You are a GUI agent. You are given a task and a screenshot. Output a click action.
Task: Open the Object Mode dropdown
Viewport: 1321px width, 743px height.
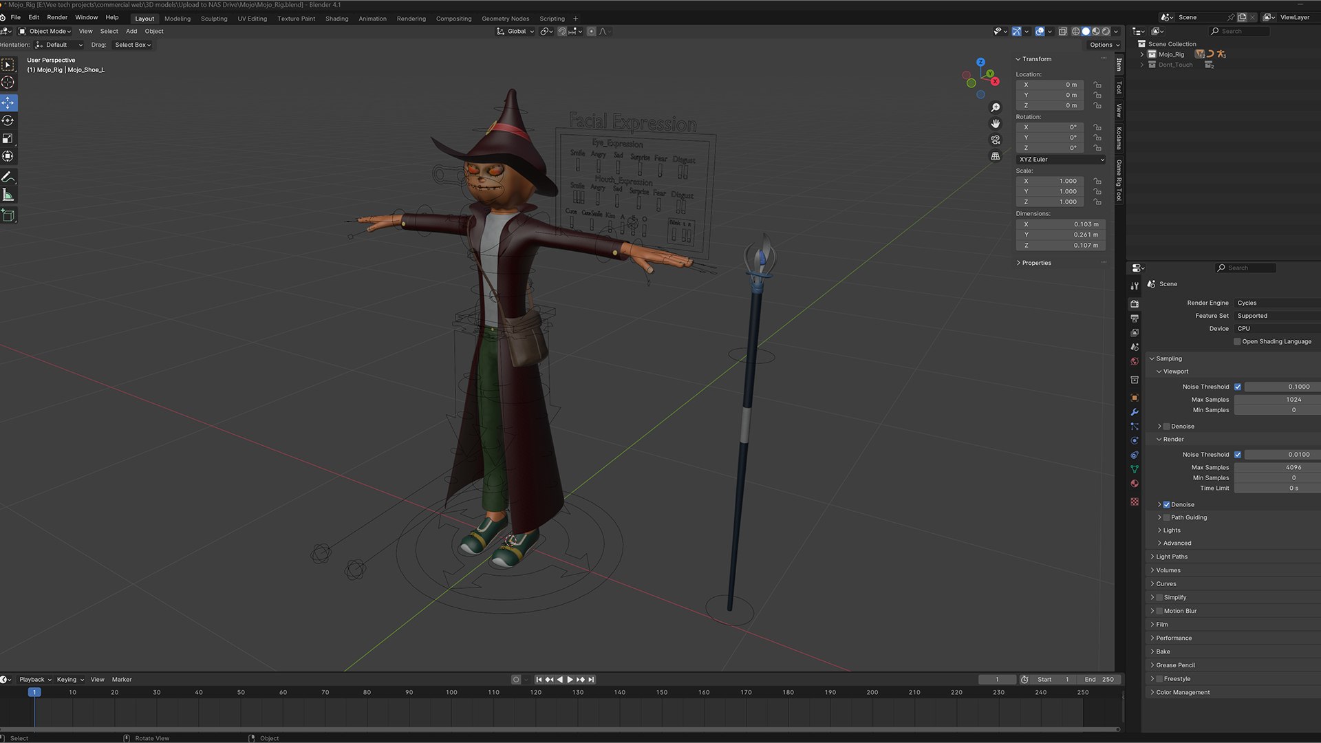[x=45, y=32]
